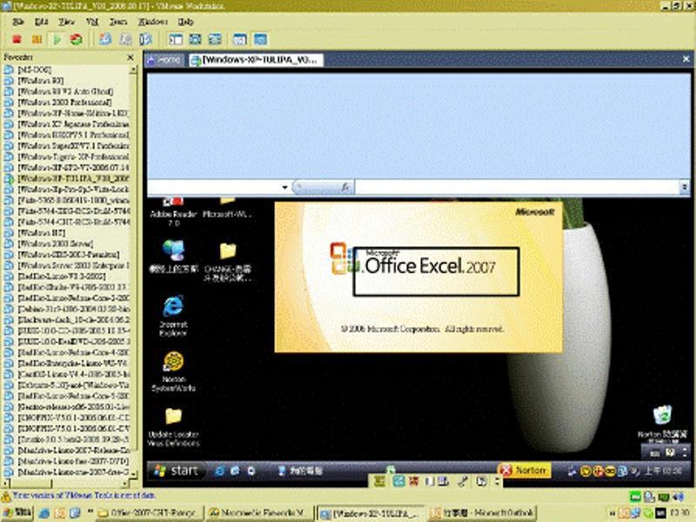Select [Windows NT] in the Favorites list
Image resolution: width=696 pixels, height=522 pixels.
tap(41, 232)
